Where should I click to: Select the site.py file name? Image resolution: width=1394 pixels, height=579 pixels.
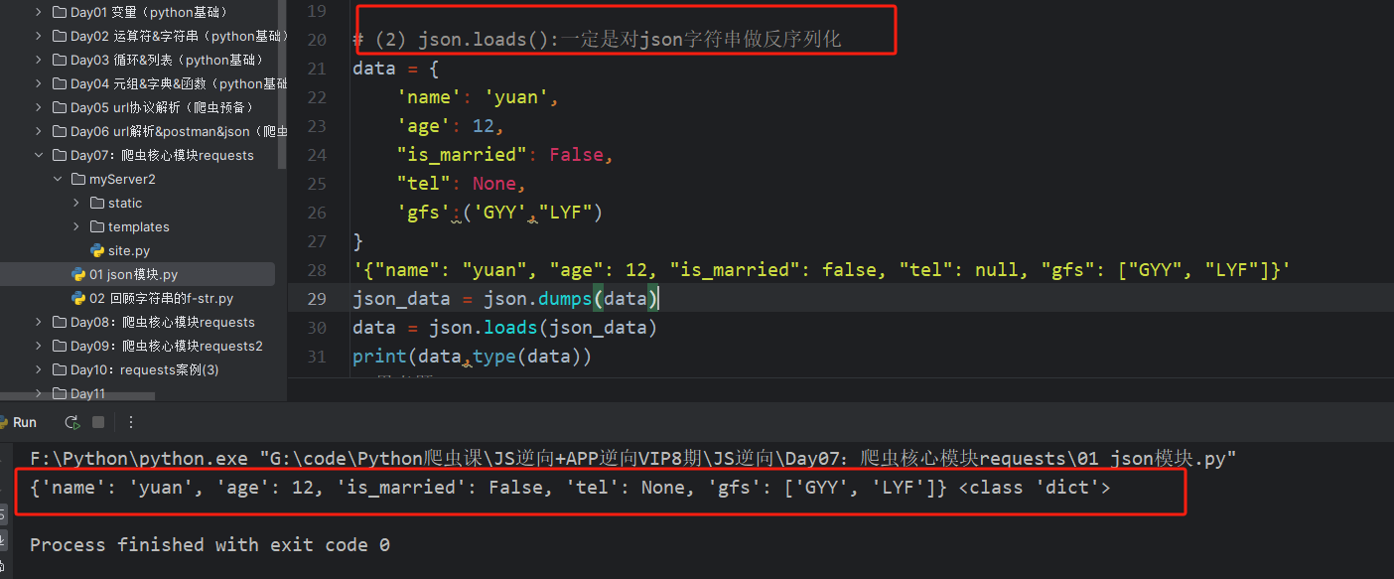(x=130, y=250)
